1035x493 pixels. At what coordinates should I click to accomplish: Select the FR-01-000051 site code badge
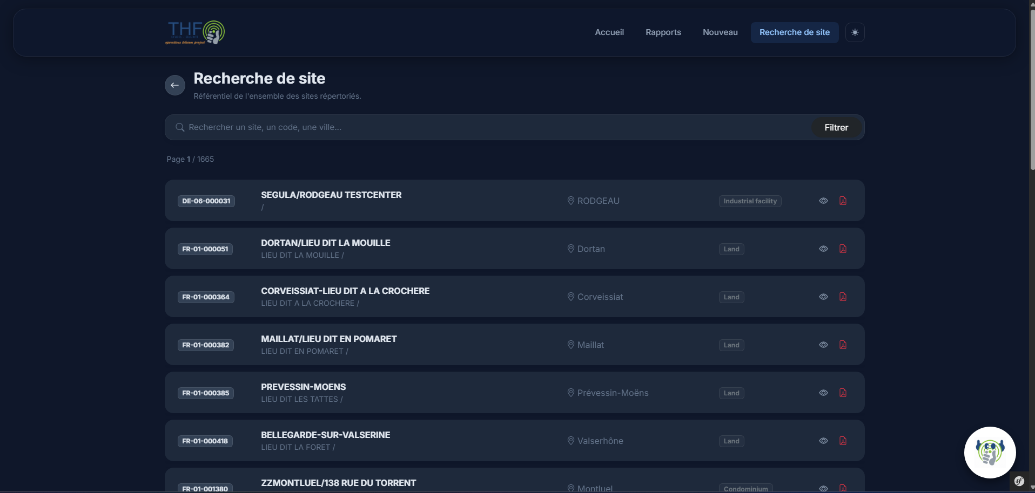[205, 249]
